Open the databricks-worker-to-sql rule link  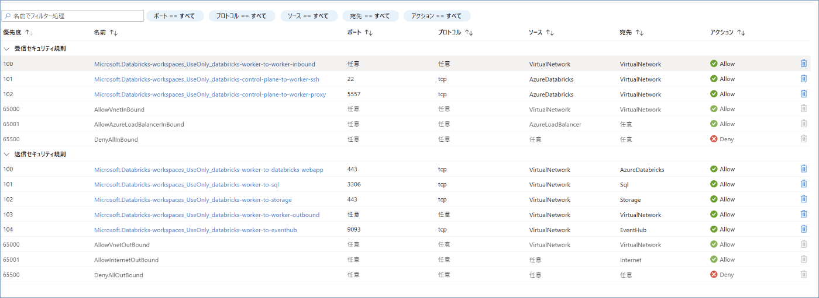coord(186,185)
